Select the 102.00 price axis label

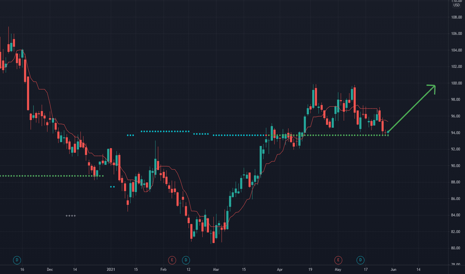(x=457, y=67)
